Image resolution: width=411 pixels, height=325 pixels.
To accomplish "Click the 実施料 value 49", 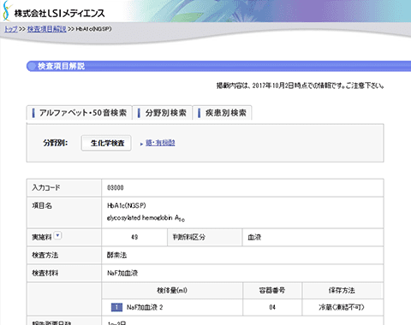I will 134,237.
